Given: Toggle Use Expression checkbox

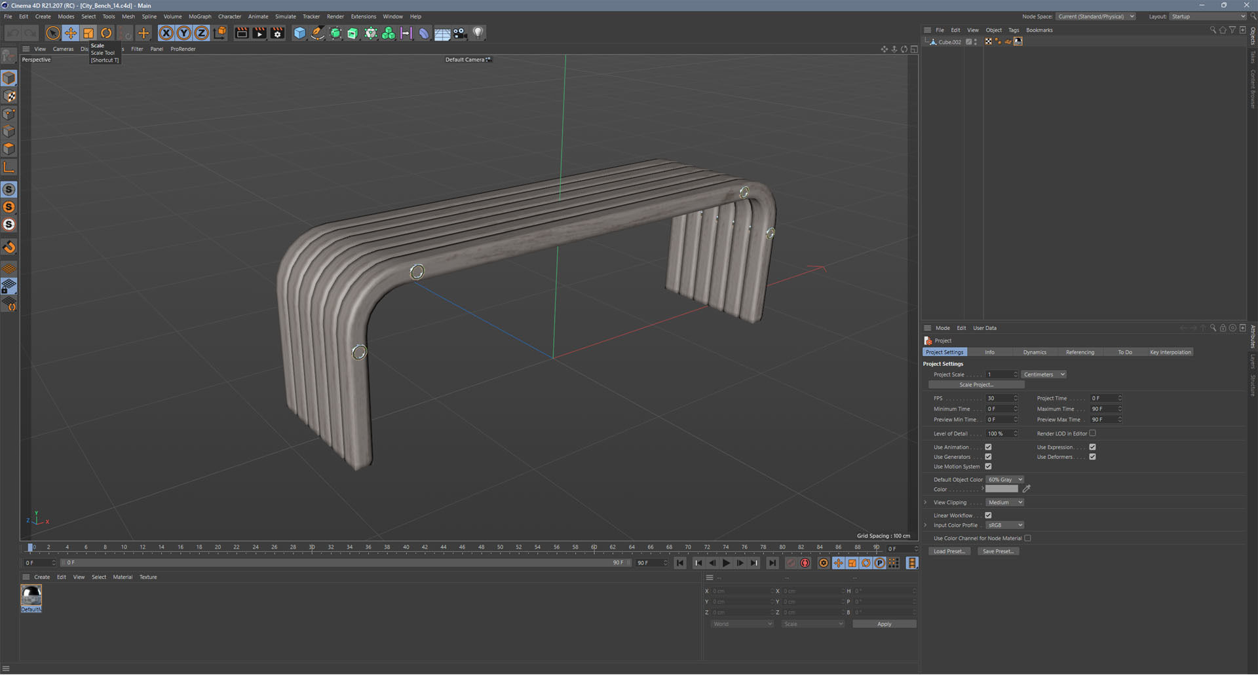Looking at the screenshot, I should coord(1092,447).
